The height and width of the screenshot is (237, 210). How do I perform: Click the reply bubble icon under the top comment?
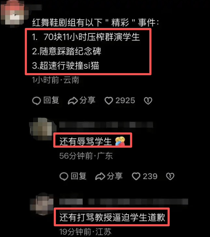tap(37, 101)
